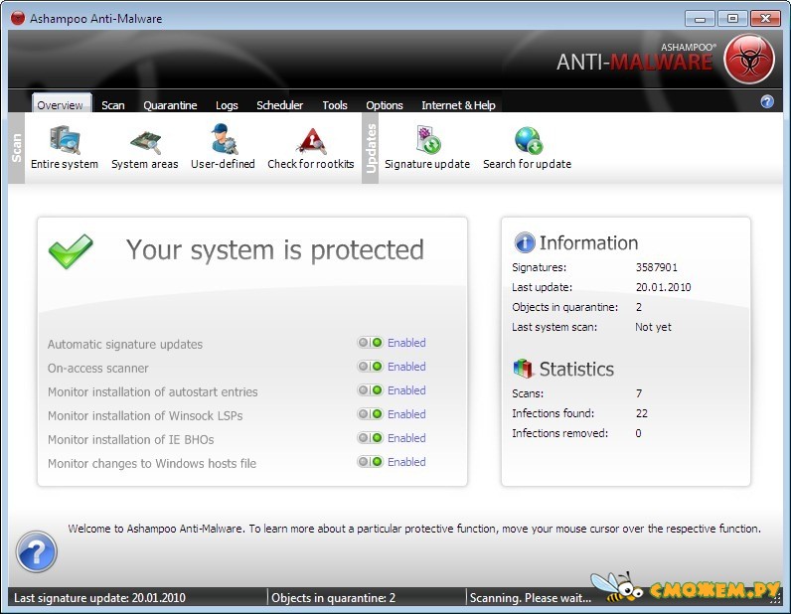Click the Signatures count 3587901
Viewport: 791px width, 614px height.
[656, 267]
